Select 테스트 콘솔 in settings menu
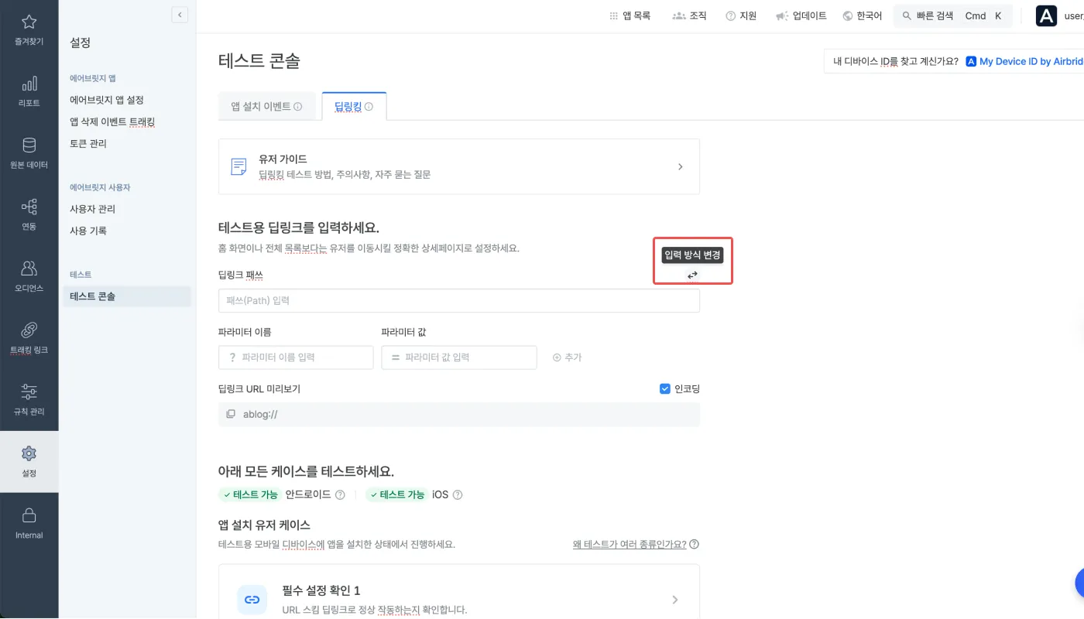 click(127, 296)
